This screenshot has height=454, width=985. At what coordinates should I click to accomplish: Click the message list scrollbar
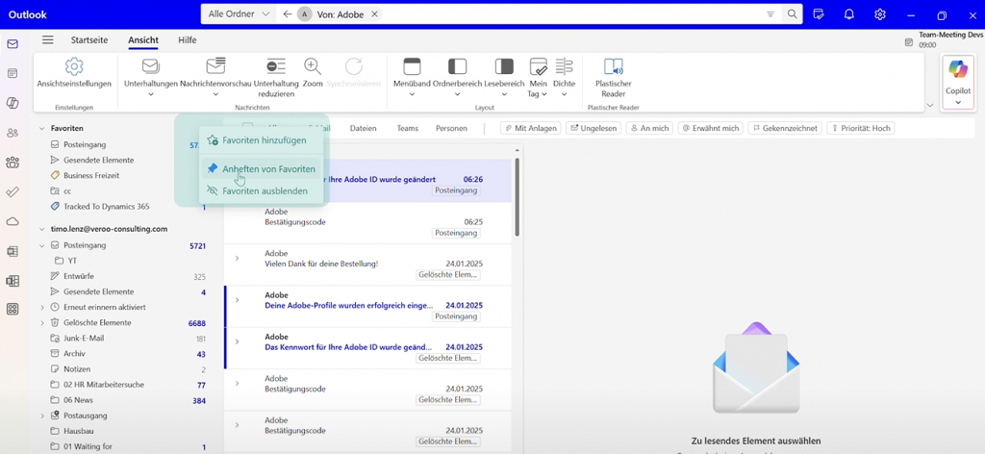click(517, 196)
